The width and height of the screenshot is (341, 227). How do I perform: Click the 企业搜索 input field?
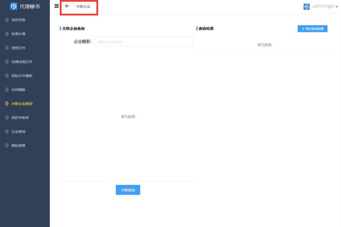144,42
